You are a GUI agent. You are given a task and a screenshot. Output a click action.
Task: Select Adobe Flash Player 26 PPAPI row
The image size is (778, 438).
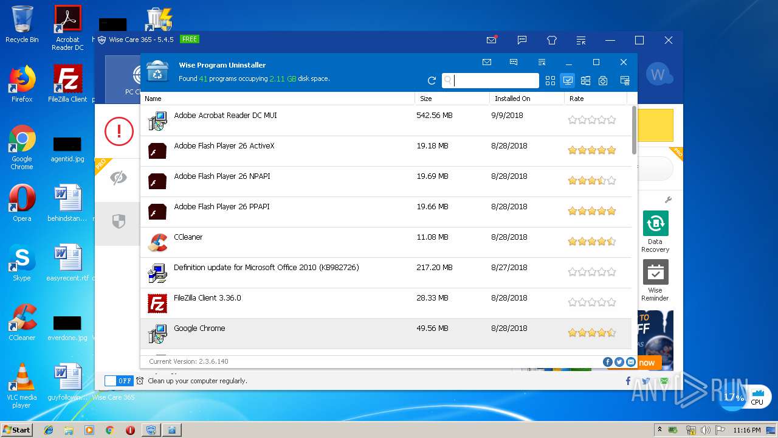(x=386, y=212)
